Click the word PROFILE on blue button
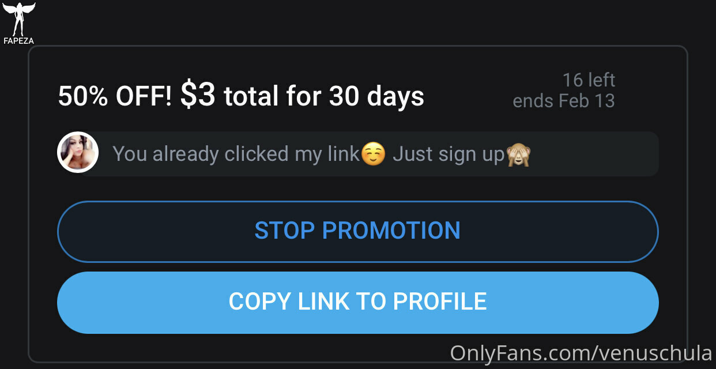The height and width of the screenshot is (369, 716). click(x=440, y=302)
